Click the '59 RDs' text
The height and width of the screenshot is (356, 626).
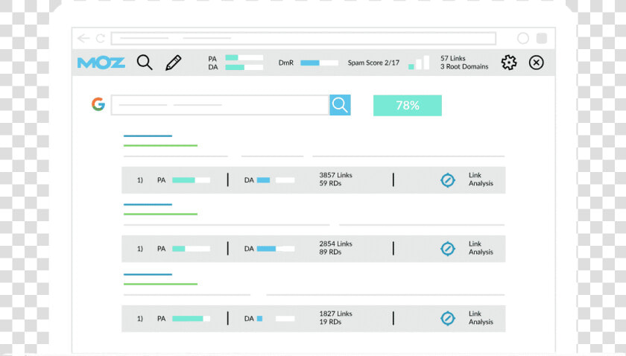click(330, 183)
